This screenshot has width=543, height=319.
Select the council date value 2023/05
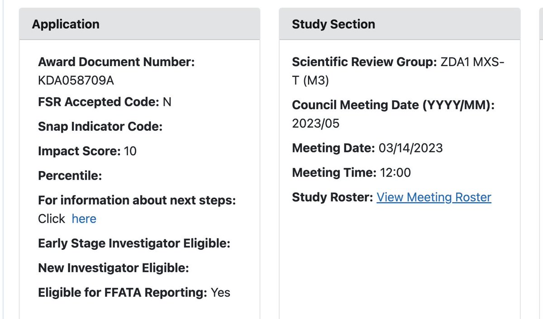click(316, 124)
